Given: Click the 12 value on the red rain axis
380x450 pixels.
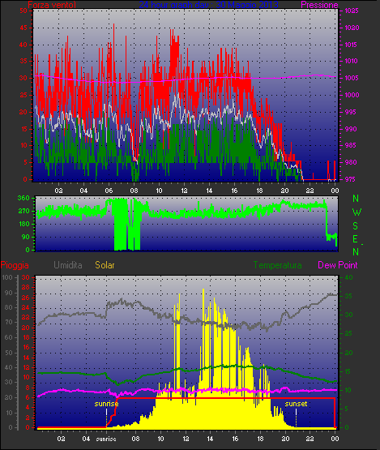Looking at the screenshot, I should click(x=26, y=367).
